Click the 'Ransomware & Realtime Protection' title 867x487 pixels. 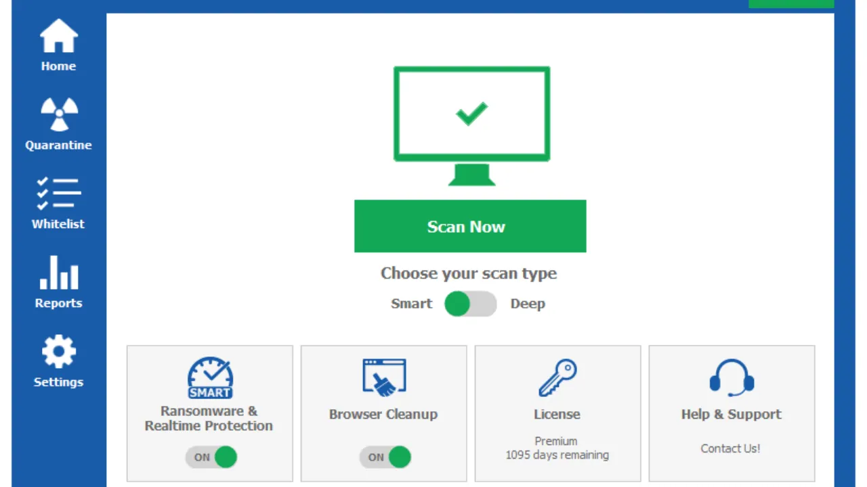coord(209,418)
